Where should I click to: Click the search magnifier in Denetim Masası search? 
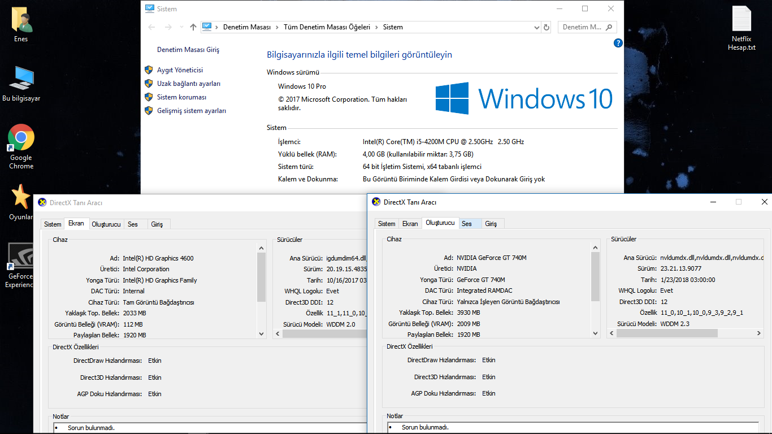click(x=609, y=27)
